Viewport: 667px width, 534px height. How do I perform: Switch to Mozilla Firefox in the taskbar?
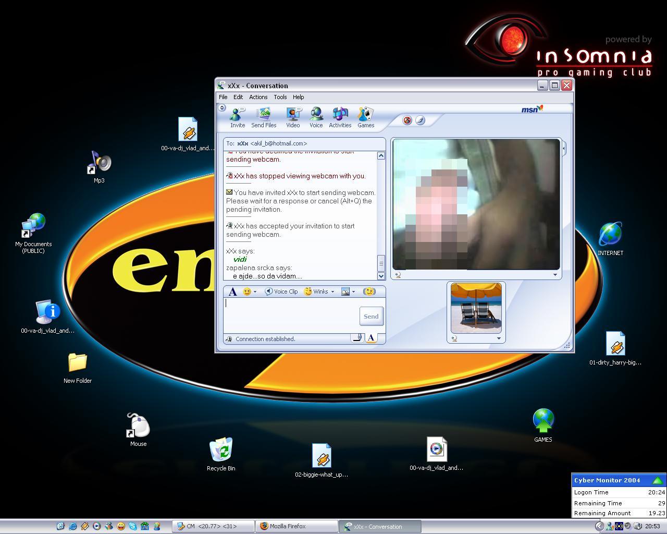point(296,526)
